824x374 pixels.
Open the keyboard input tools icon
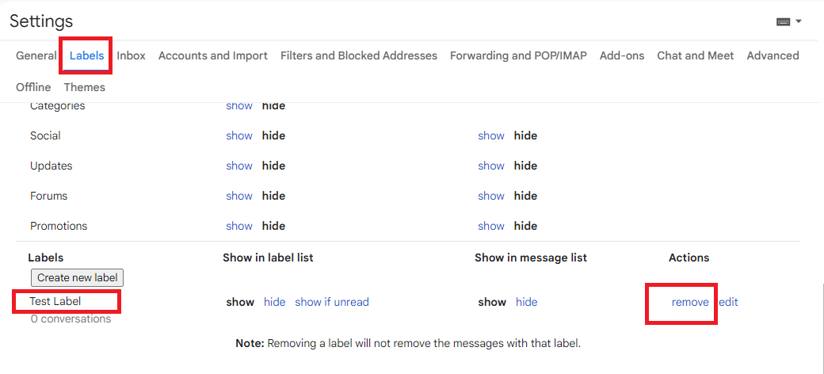(784, 22)
